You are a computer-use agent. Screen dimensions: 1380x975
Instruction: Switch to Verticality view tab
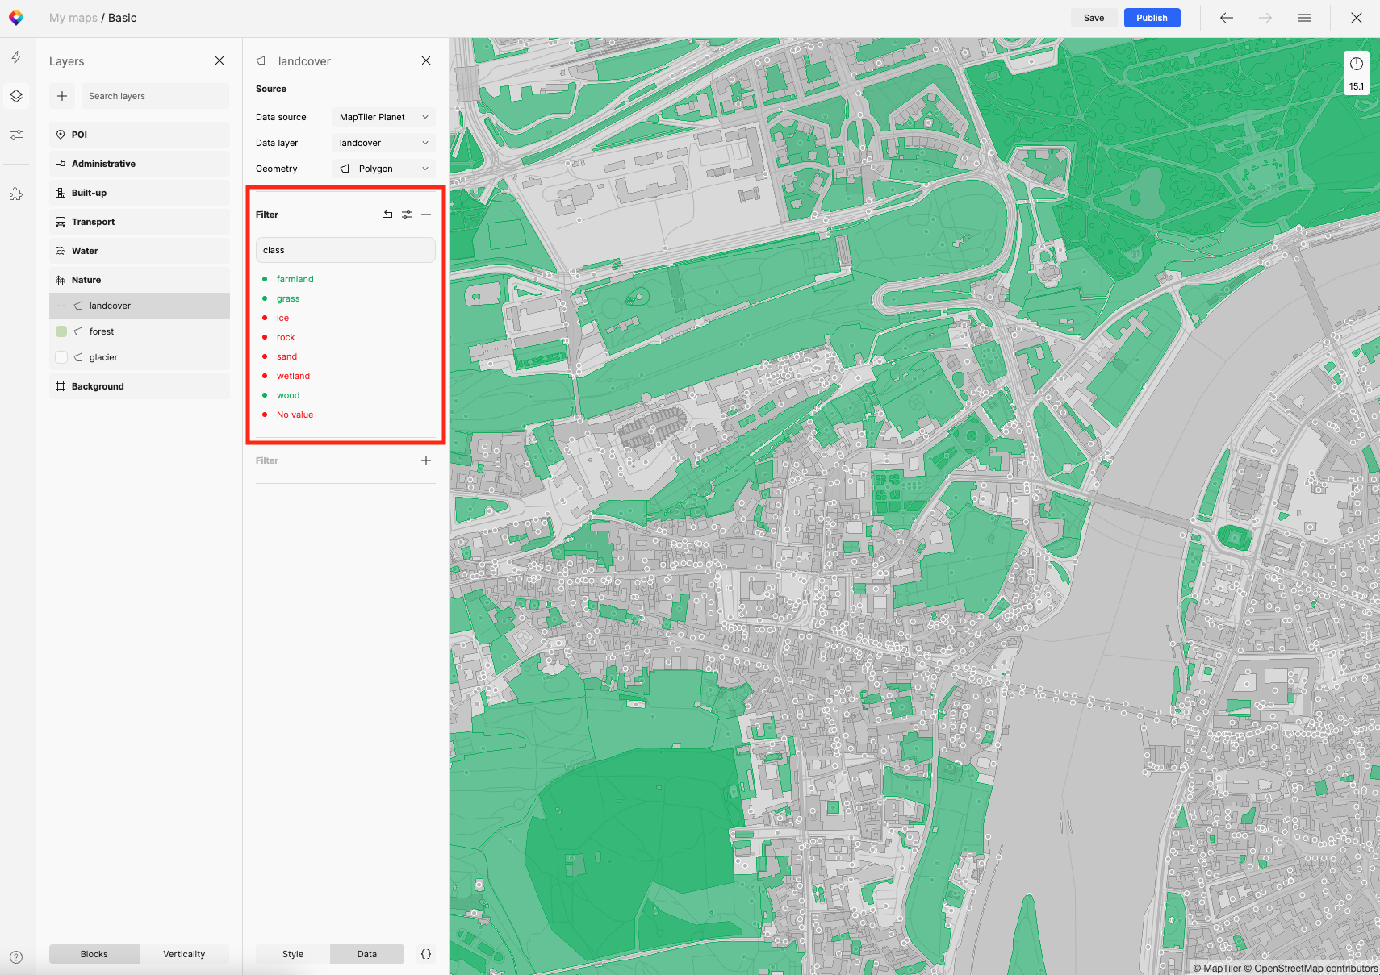click(x=184, y=954)
